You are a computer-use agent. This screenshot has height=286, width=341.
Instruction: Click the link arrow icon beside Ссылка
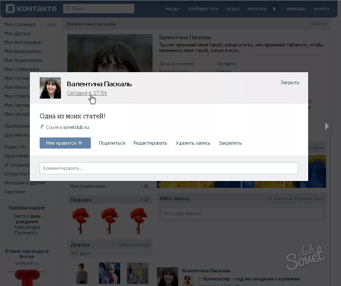point(42,127)
